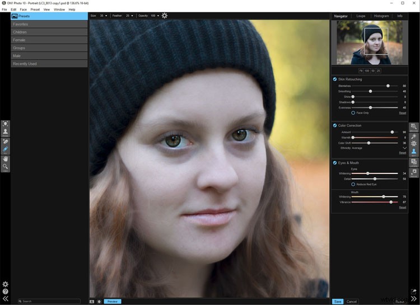Click the Blemishes slider handle
This screenshot has width=420, height=305.
click(388, 86)
